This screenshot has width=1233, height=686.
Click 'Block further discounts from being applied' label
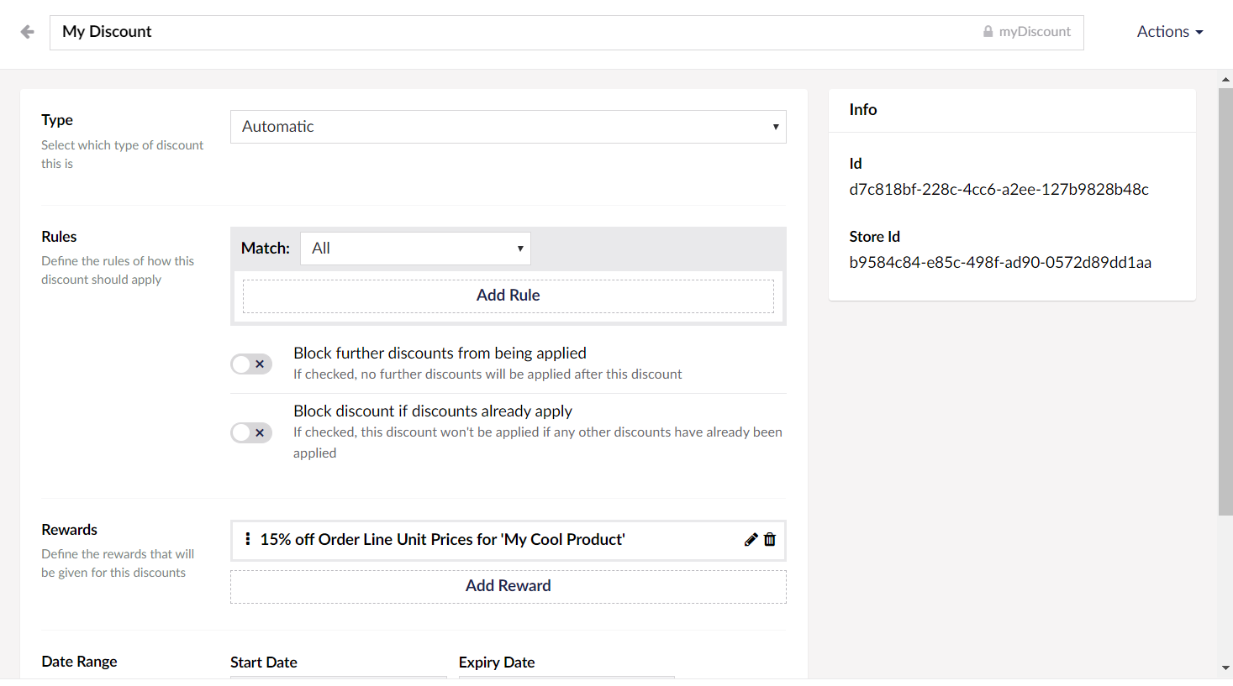[440, 353]
